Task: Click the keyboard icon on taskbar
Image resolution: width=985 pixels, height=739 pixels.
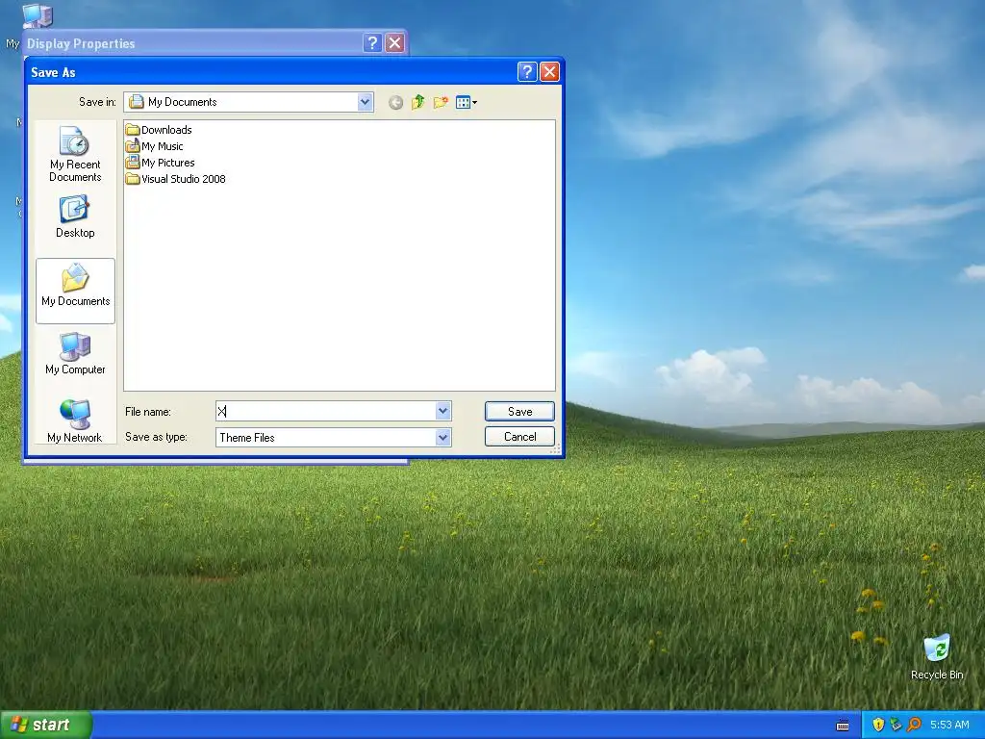Action: point(843,726)
